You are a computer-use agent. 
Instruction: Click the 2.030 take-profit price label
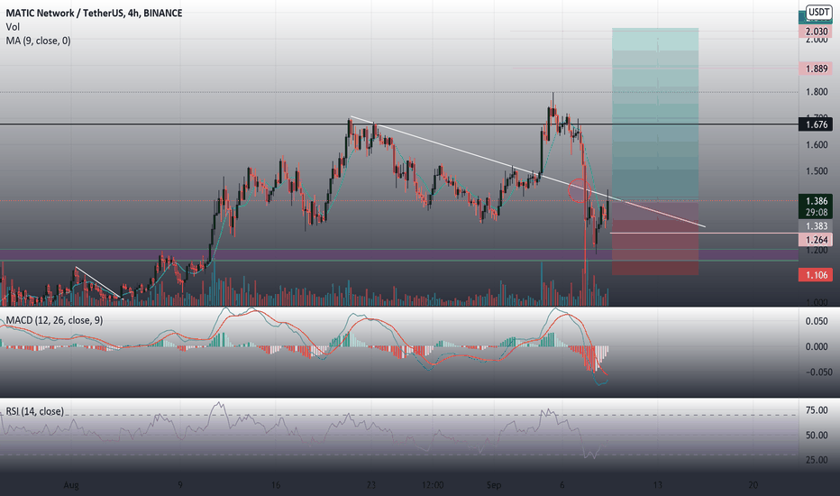click(x=816, y=32)
